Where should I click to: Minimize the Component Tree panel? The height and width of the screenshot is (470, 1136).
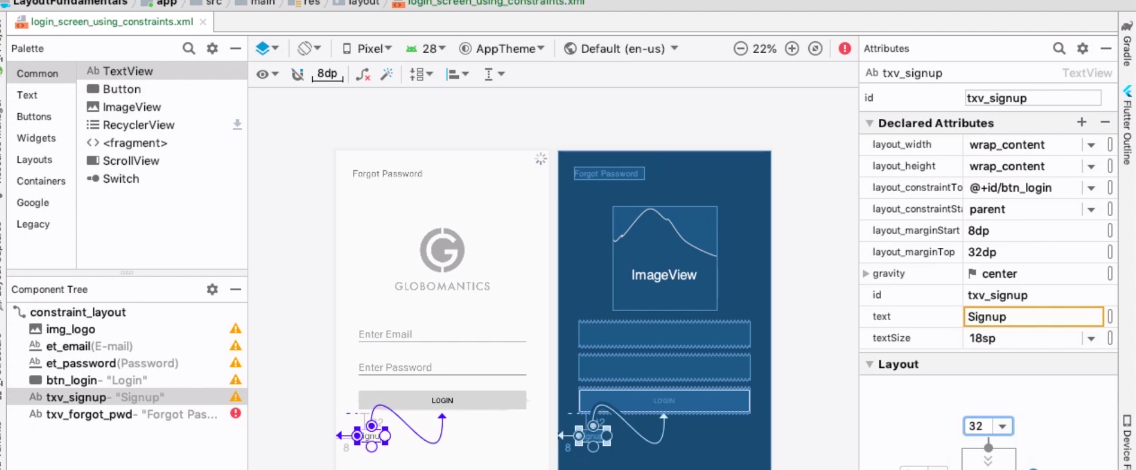pos(236,290)
